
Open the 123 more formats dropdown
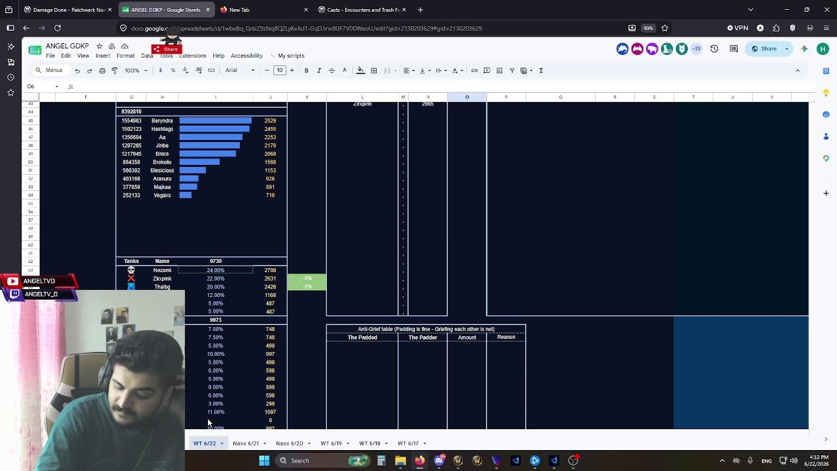211,71
